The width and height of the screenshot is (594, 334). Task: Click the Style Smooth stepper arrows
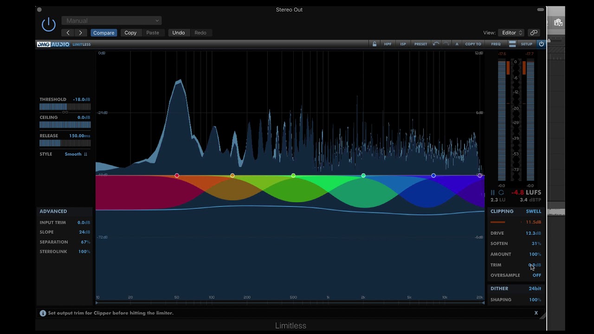point(85,154)
